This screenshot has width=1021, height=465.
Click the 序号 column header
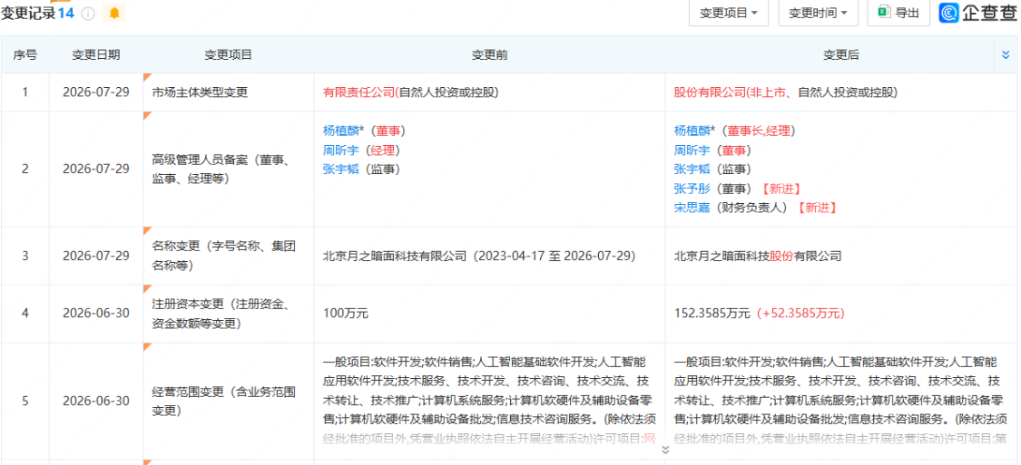pyautogui.click(x=25, y=55)
